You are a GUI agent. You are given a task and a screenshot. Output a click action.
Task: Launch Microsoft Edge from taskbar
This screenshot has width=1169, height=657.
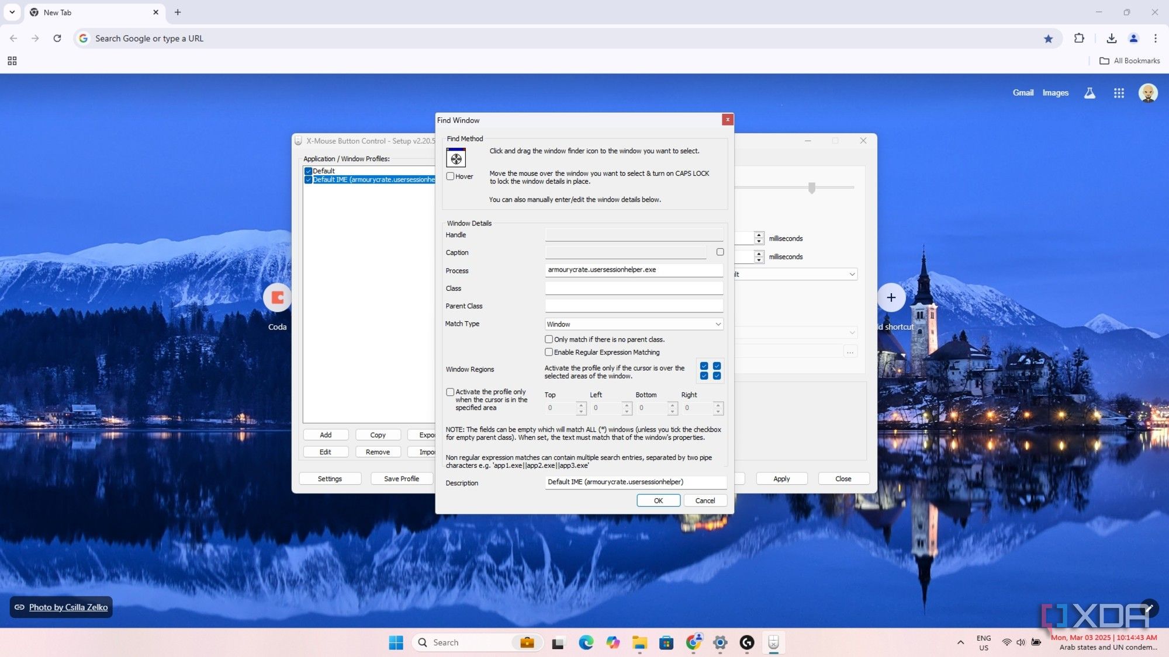pyautogui.click(x=586, y=642)
